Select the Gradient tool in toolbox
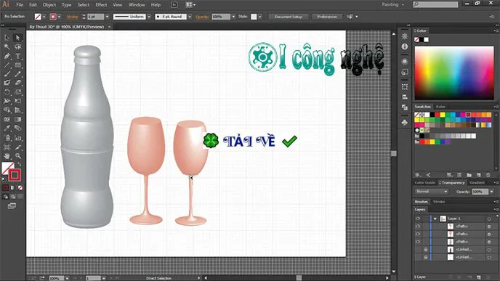Screen dimensions: 500x281 (18, 119)
